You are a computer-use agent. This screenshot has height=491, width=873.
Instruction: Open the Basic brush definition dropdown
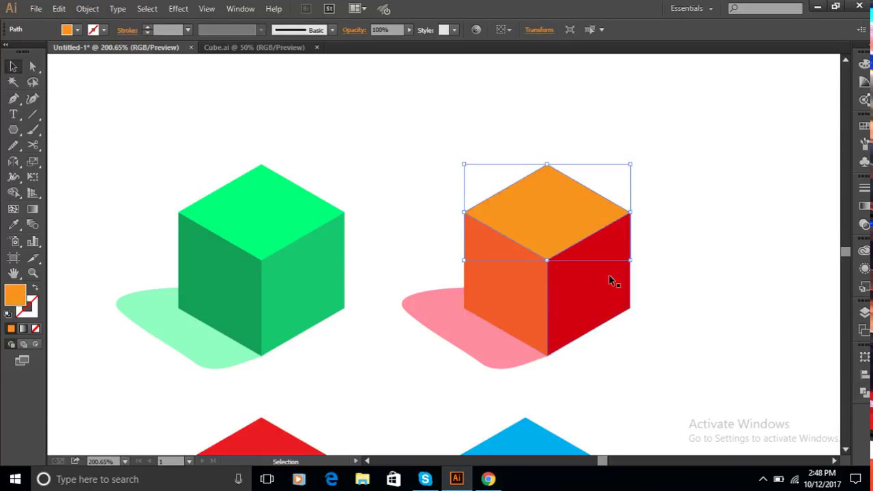[332, 30]
